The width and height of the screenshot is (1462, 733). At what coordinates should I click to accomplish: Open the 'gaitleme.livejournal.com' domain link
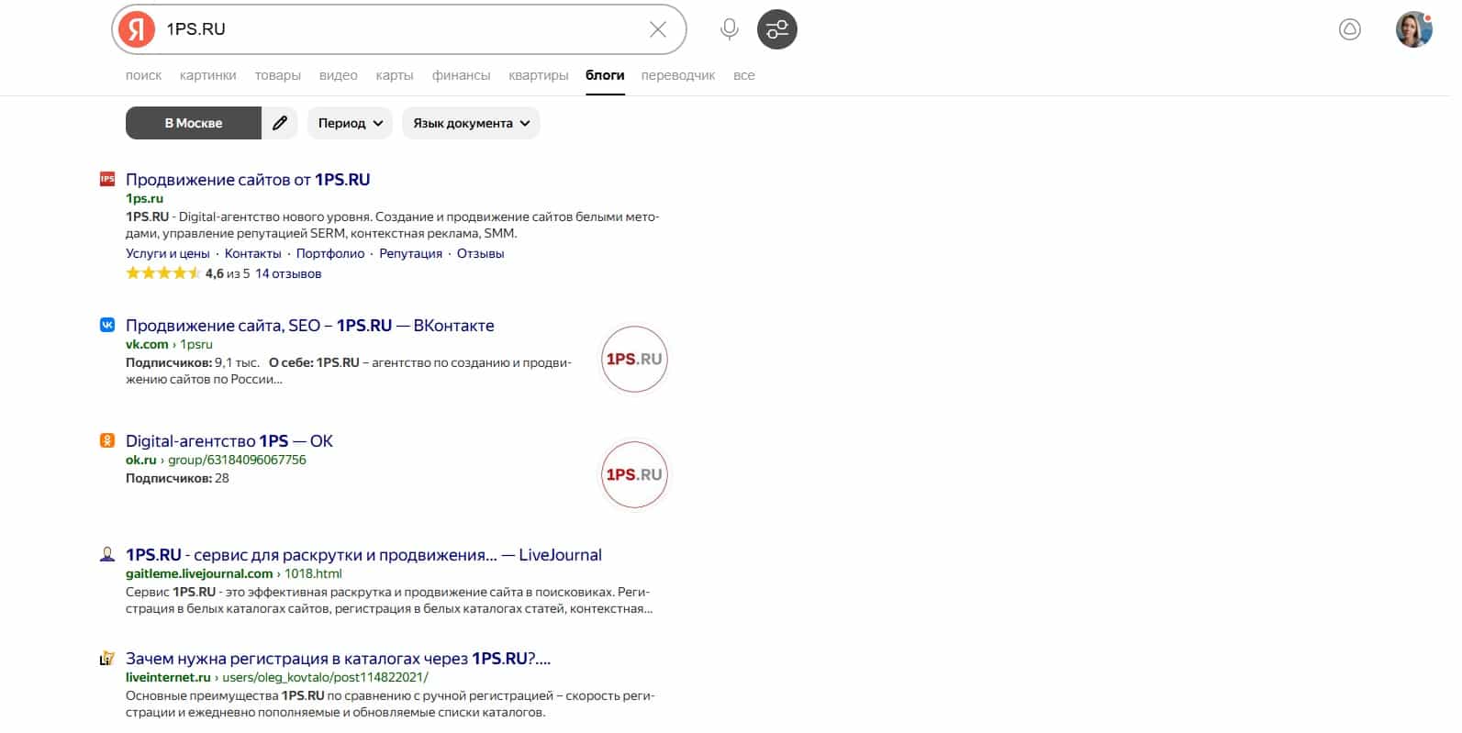click(x=199, y=573)
